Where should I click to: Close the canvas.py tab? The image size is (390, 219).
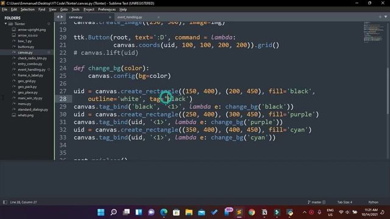pyautogui.click(x=110, y=17)
